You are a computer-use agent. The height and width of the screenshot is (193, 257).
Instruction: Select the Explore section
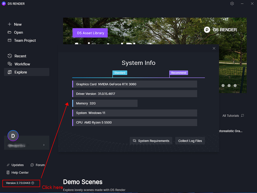pos(26,72)
